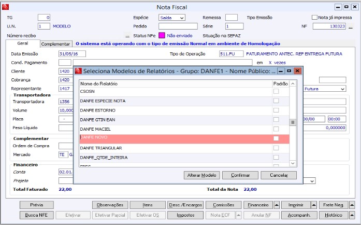Screen dimensions: 361x225
Task: Click the Observações button
Action: click(110, 205)
